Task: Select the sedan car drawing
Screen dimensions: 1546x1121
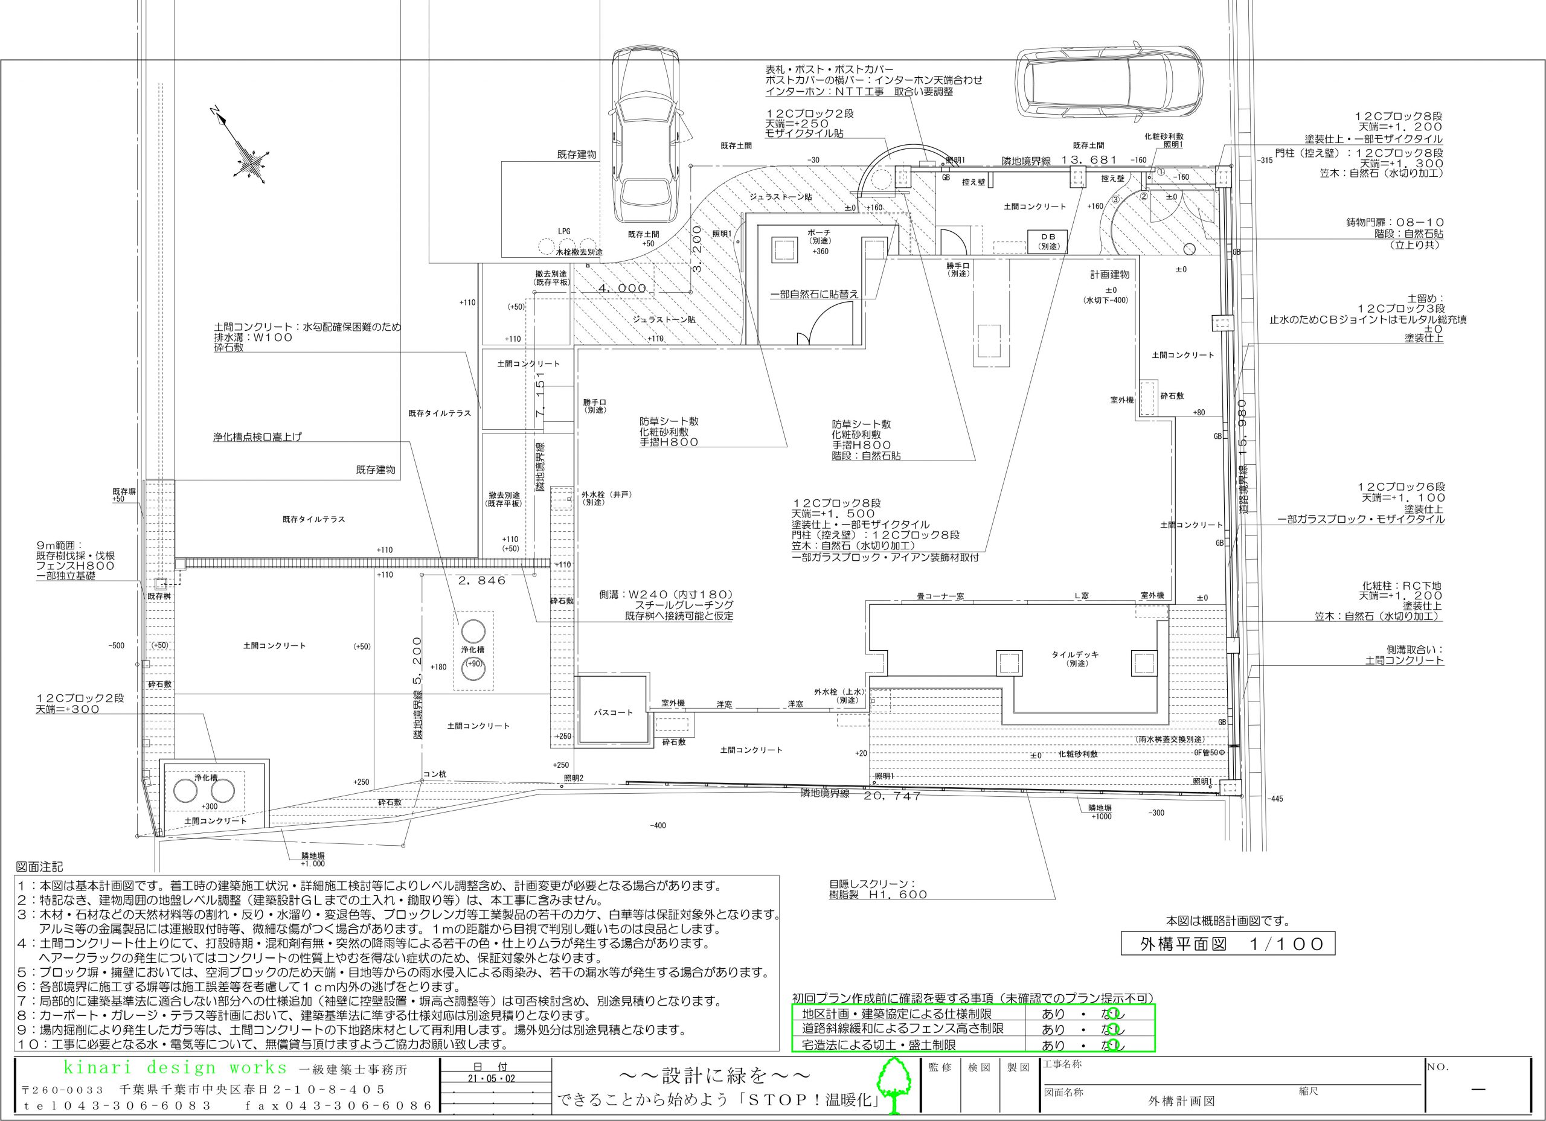Action: tap(646, 134)
